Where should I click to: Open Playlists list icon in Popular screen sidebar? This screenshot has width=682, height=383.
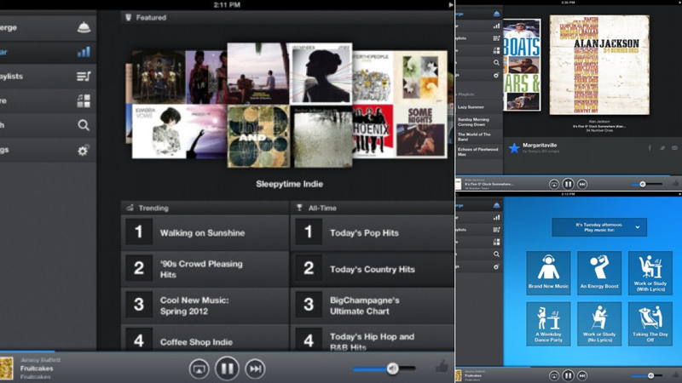tap(84, 77)
